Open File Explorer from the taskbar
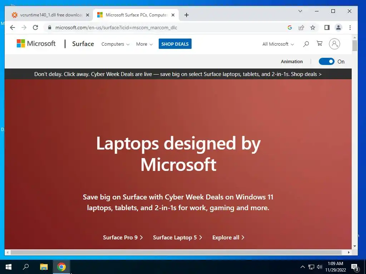Viewport: 366px width, 274px height. pos(44,267)
